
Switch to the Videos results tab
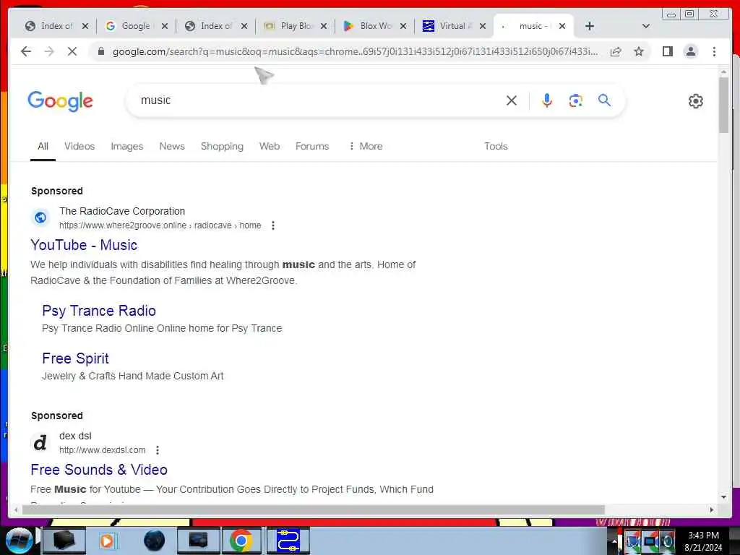(79, 146)
